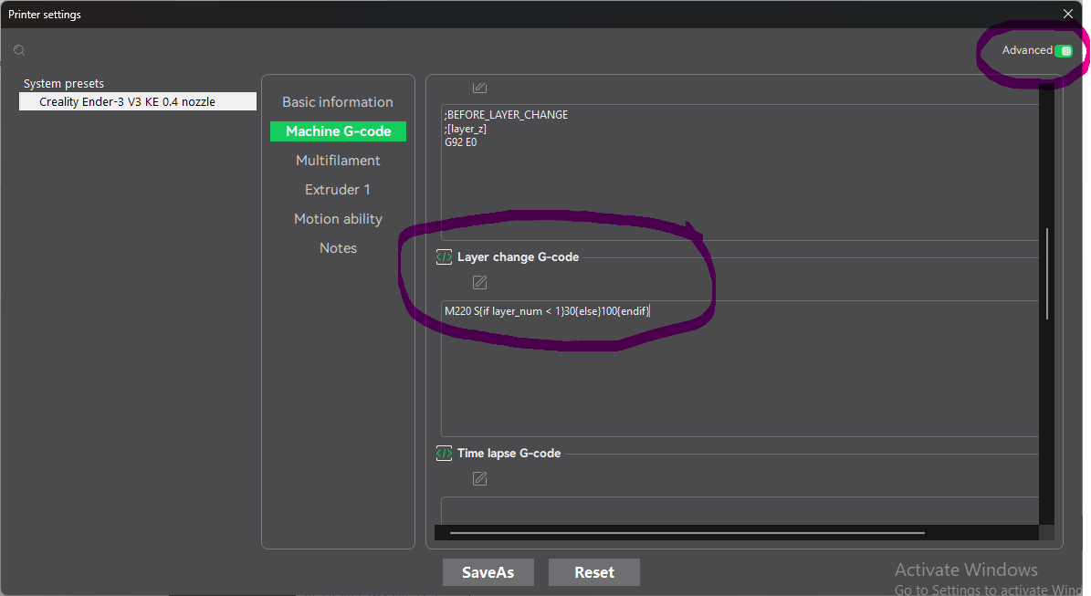Click the Time lapse G-code code icon
This screenshot has width=1091, height=596.
(444, 454)
